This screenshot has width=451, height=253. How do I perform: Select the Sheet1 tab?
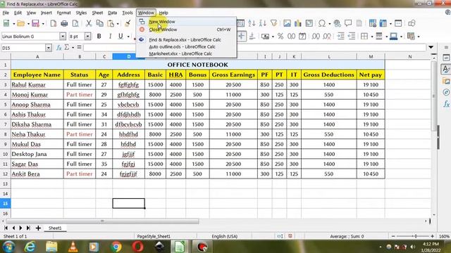(x=55, y=228)
